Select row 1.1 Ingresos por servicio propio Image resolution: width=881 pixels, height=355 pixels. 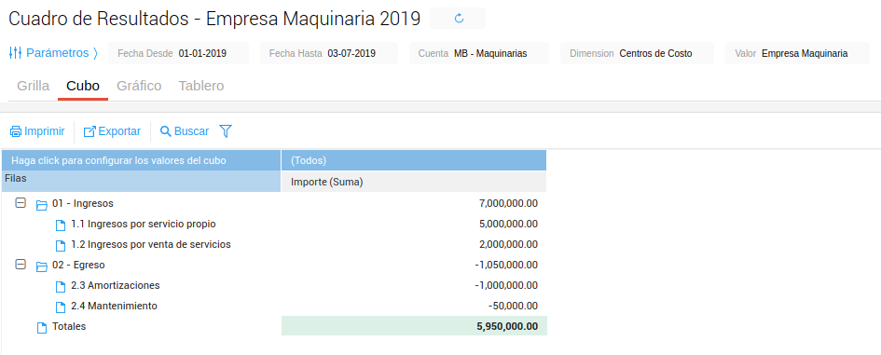pos(144,225)
